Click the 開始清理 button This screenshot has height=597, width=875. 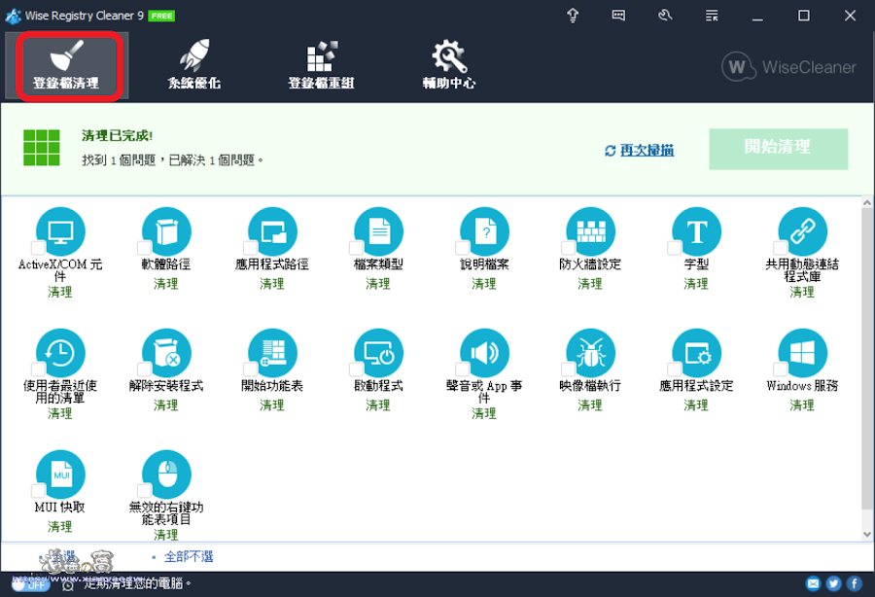(779, 149)
